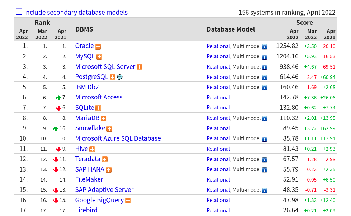Open the FileMaker DBMS link
Image resolution: width=351 pixels, height=216 pixels.
tap(89, 179)
